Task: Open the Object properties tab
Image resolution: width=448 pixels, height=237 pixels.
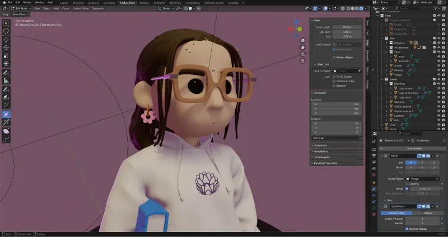Action: [374, 183]
